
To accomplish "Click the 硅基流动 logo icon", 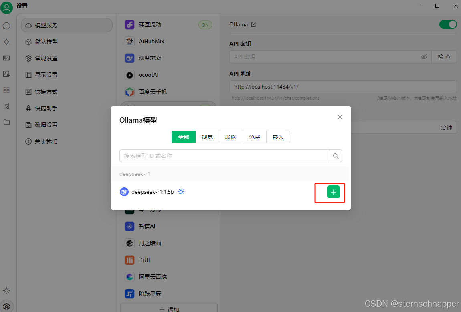I will pyautogui.click(x=129, y=25).
